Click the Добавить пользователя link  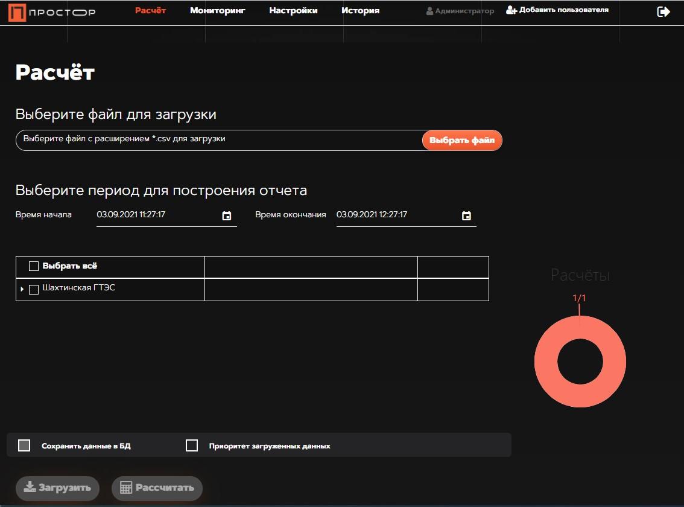(x=563, y=10)
